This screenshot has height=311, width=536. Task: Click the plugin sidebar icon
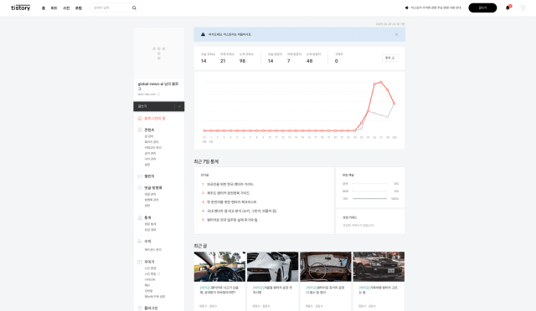(140, 308)
